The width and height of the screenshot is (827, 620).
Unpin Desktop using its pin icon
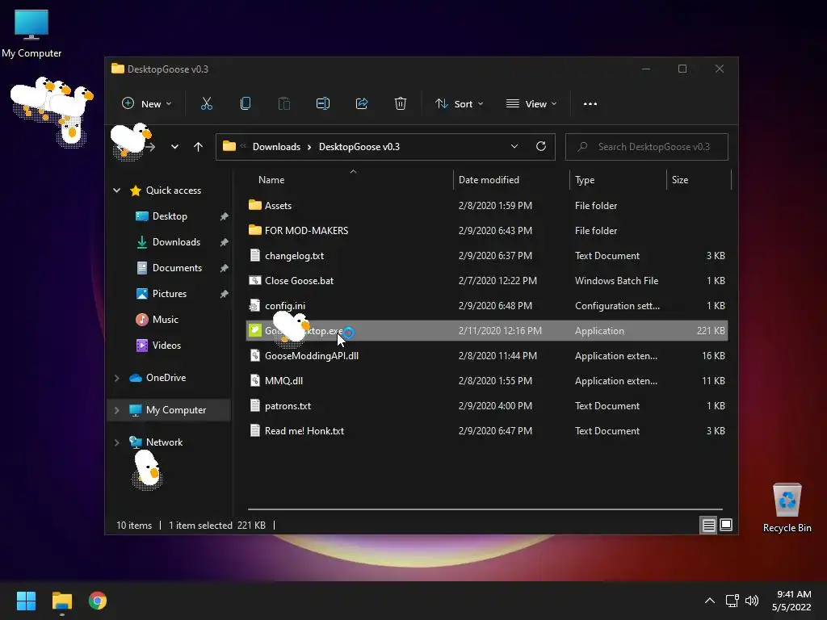[225, 216]
